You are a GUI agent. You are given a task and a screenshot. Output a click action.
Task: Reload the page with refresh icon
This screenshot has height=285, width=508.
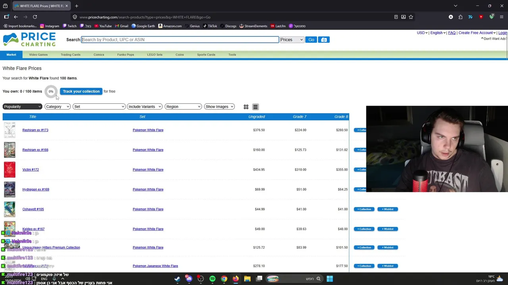pos(35,17)
